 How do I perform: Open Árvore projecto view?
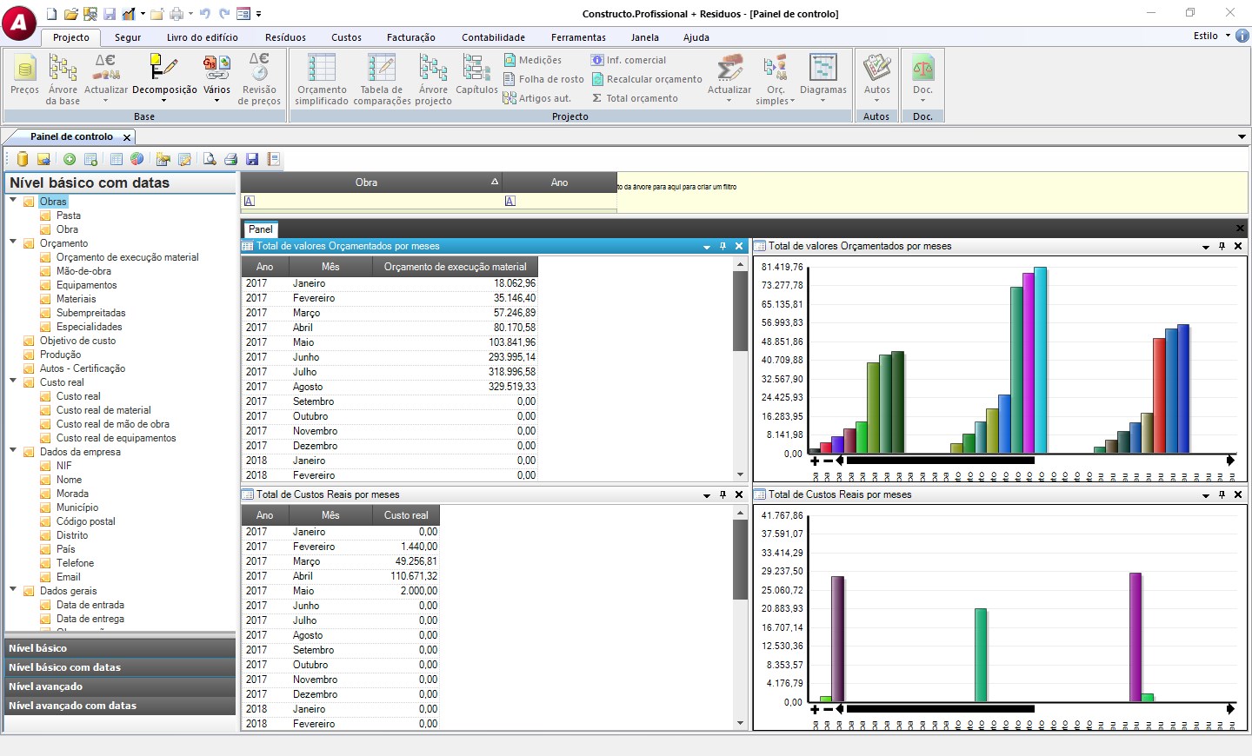433,79
